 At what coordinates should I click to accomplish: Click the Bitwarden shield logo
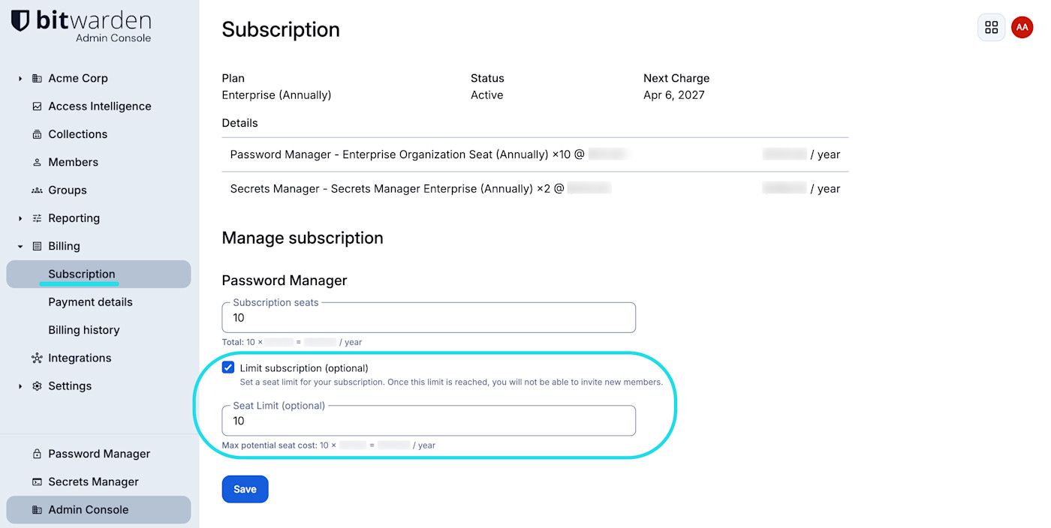20,21
